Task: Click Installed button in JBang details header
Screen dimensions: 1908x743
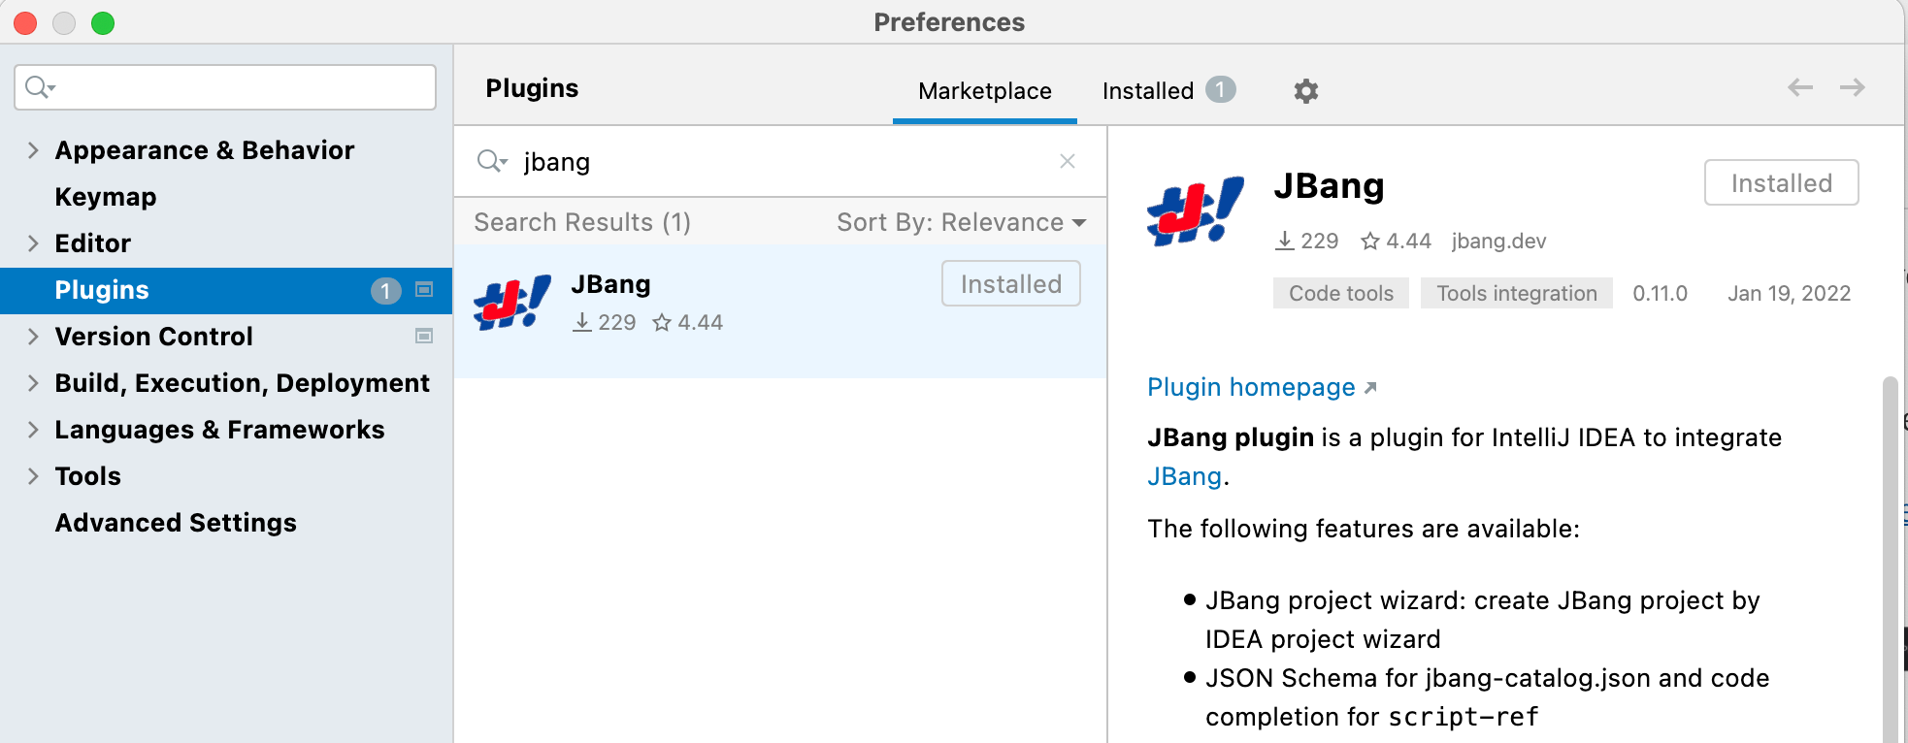Action: 1782,182
